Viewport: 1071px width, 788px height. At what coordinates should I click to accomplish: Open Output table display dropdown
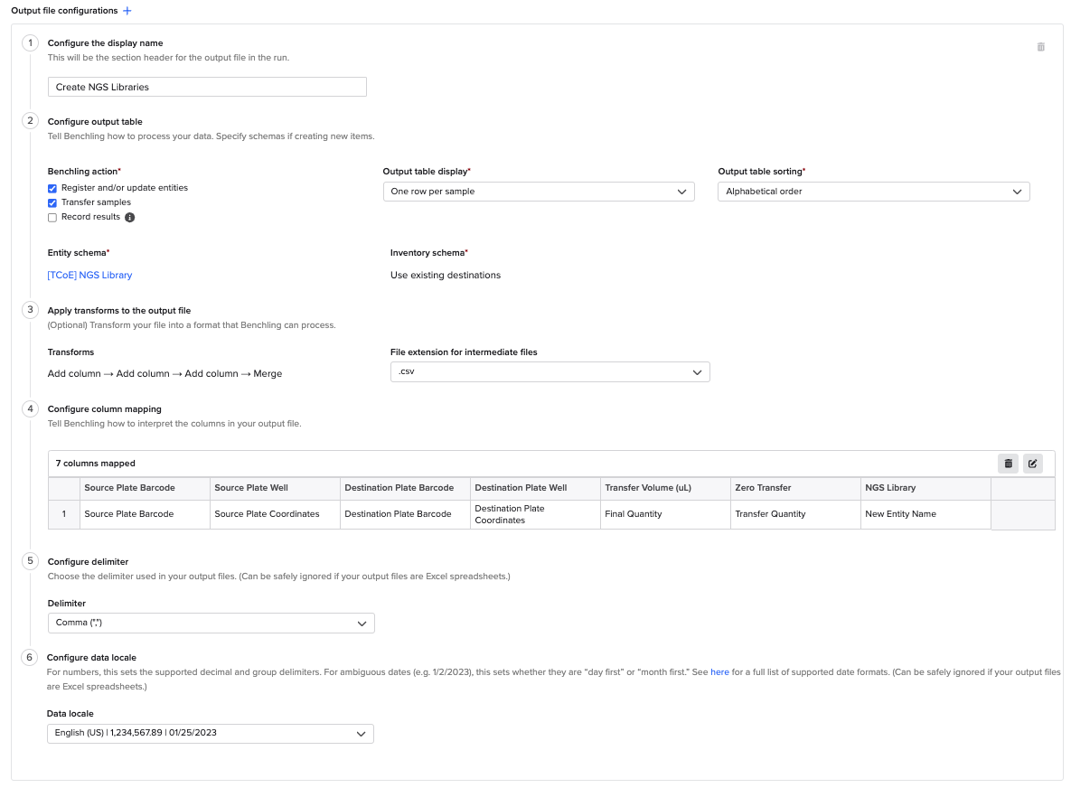pyautogui.click(x=539, y=192)
